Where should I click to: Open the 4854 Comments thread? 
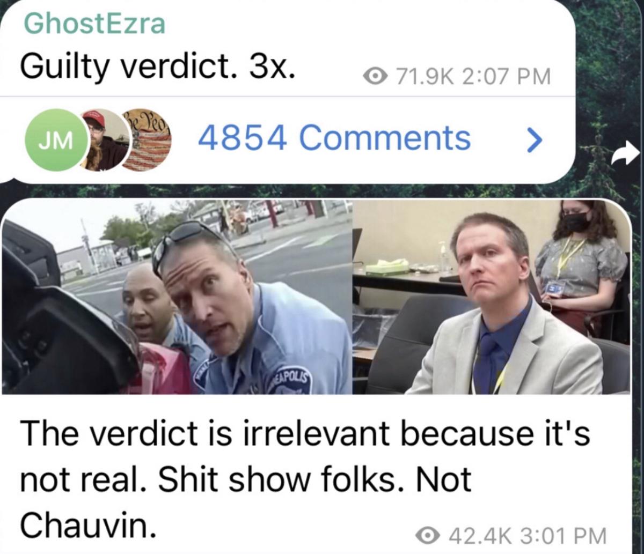pyautogui.click(x=334, y=138)
